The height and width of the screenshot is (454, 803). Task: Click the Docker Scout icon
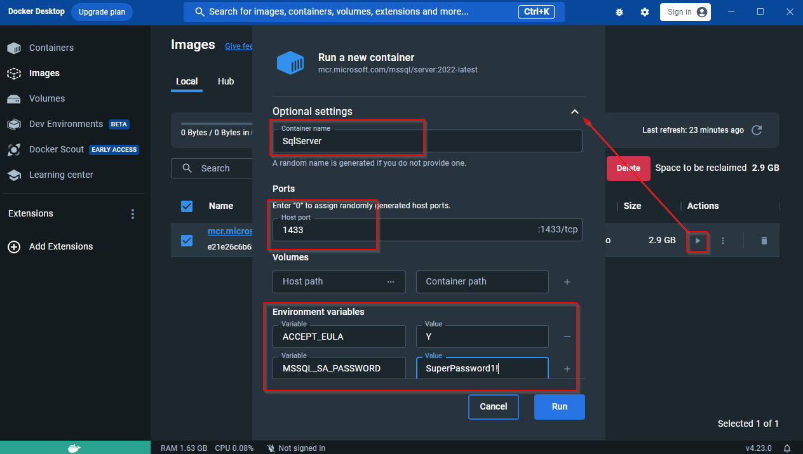pyautogui.click(x=14, y=150)
